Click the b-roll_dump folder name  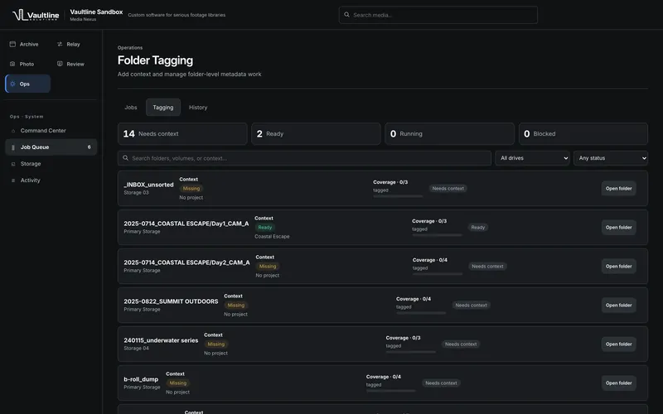pyautogui.click(x=141, y=379)
